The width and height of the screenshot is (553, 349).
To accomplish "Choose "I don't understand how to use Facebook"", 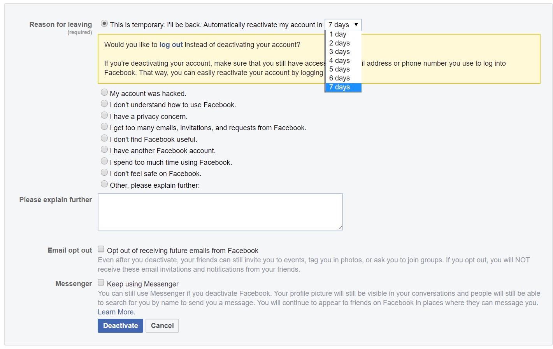I will tap(104, 104).
